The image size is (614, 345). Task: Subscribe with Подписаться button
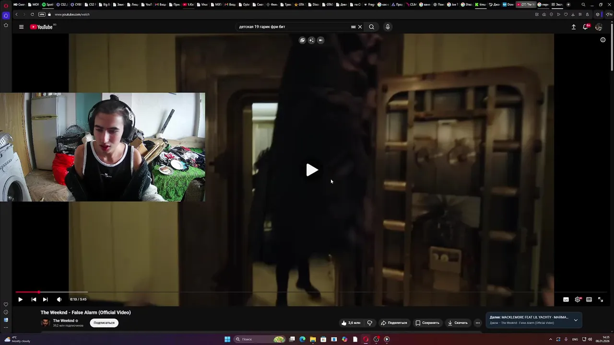[x=104, y=323]
